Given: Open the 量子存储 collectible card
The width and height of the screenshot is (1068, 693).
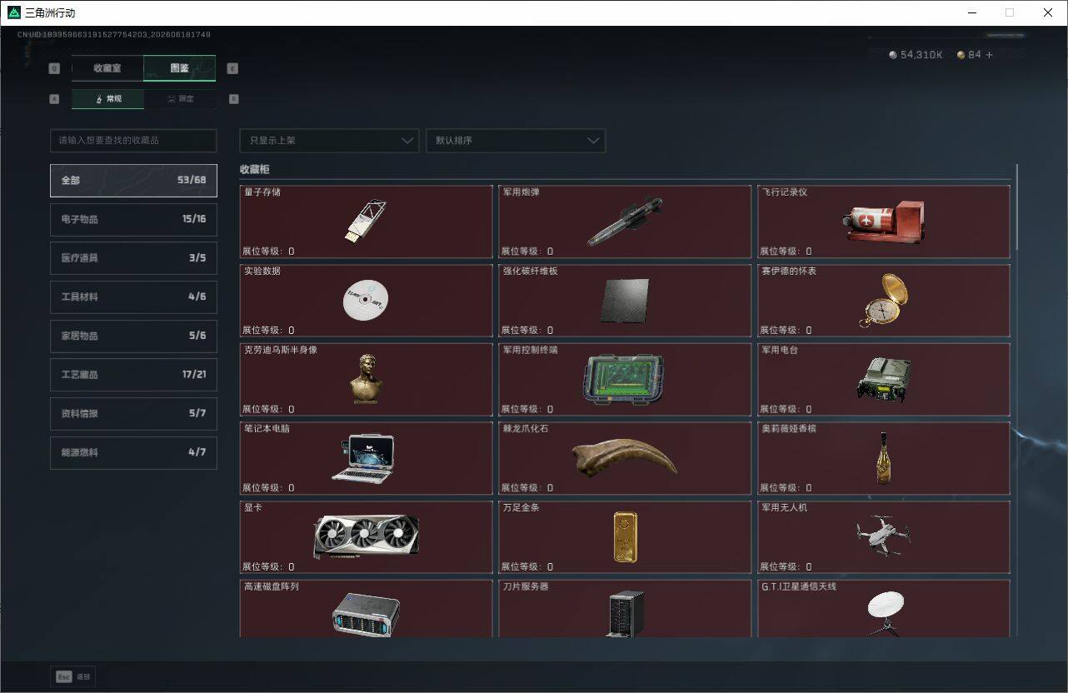Looking at the screenshot, I should 366,222.
